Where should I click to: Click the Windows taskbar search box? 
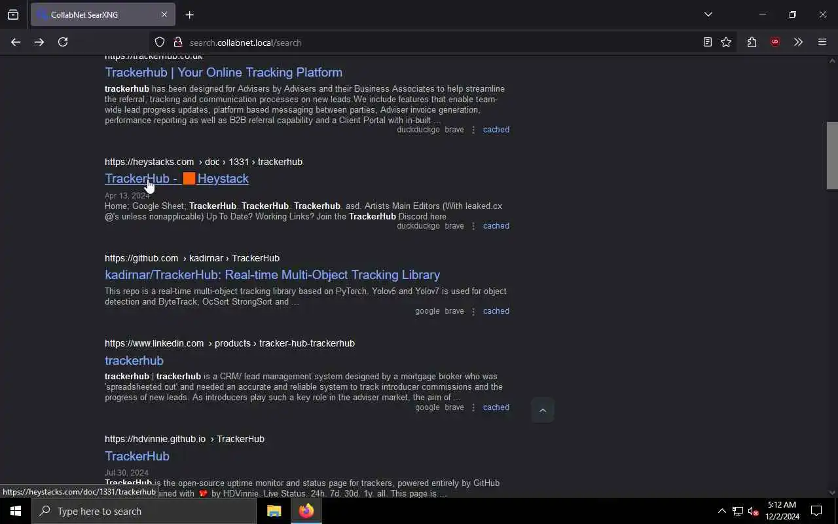tap(144, 511)
